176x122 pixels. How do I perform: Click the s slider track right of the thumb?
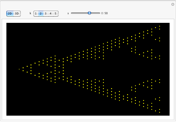(95, 13)
